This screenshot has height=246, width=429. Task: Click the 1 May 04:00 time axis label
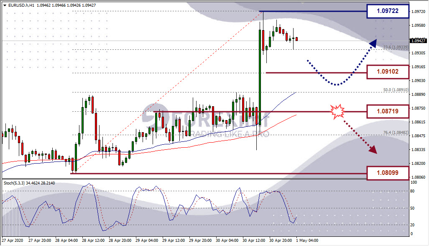point(307,241)
